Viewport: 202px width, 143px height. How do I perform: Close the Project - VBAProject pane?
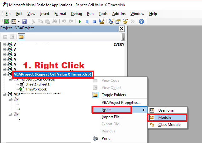(122, 29)
